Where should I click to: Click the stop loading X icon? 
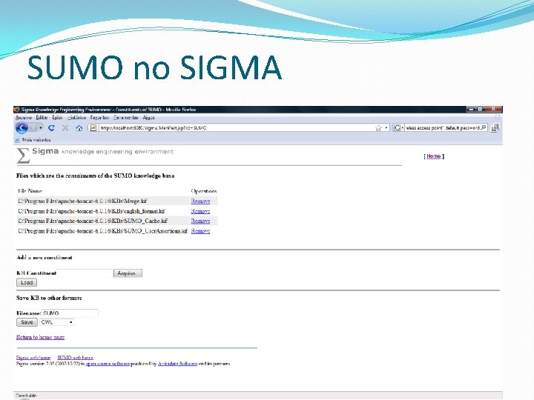coord(65,128)
